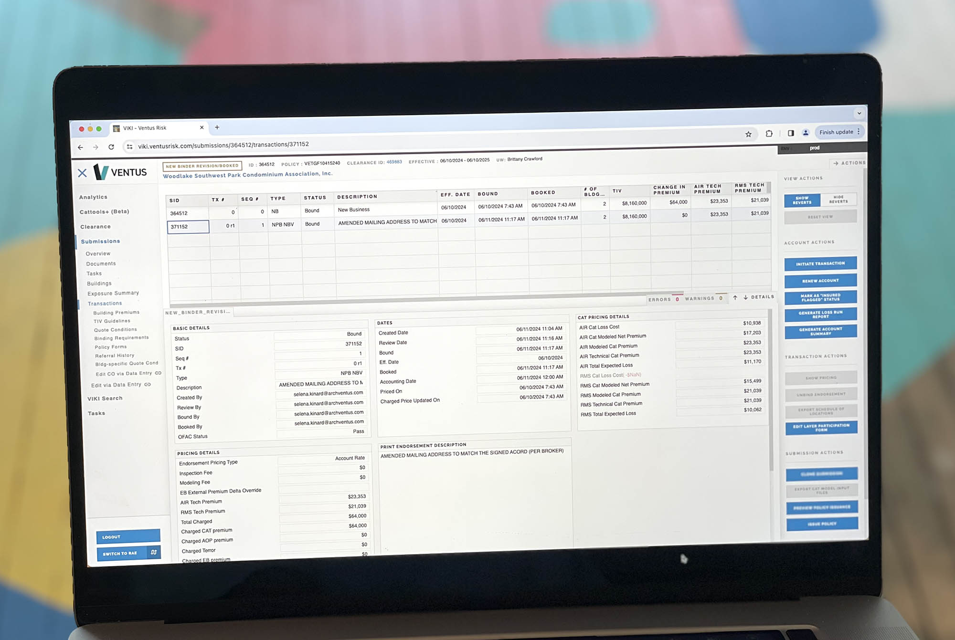Open the browser extensions puzzle icon

(769, 134)
